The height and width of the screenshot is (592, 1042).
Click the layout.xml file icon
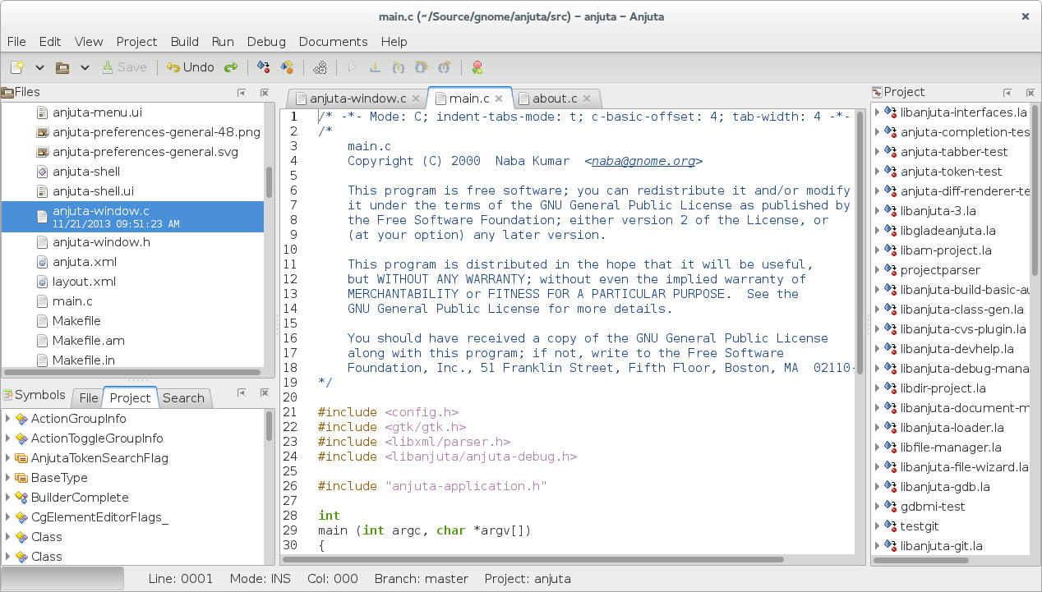(43, 282)
